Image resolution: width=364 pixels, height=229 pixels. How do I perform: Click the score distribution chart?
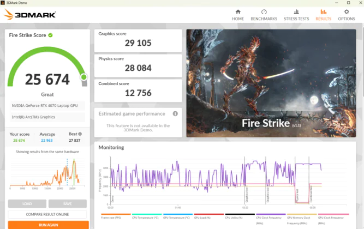point(47,173)
